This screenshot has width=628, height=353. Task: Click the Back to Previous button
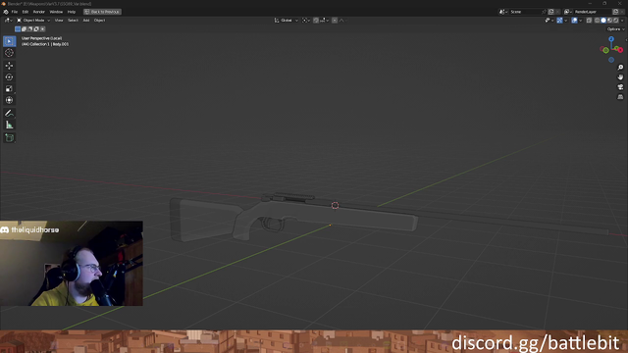tap(102, 12)
